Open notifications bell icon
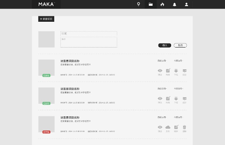This screenshot has width=225, height=145. pos(175,4)
